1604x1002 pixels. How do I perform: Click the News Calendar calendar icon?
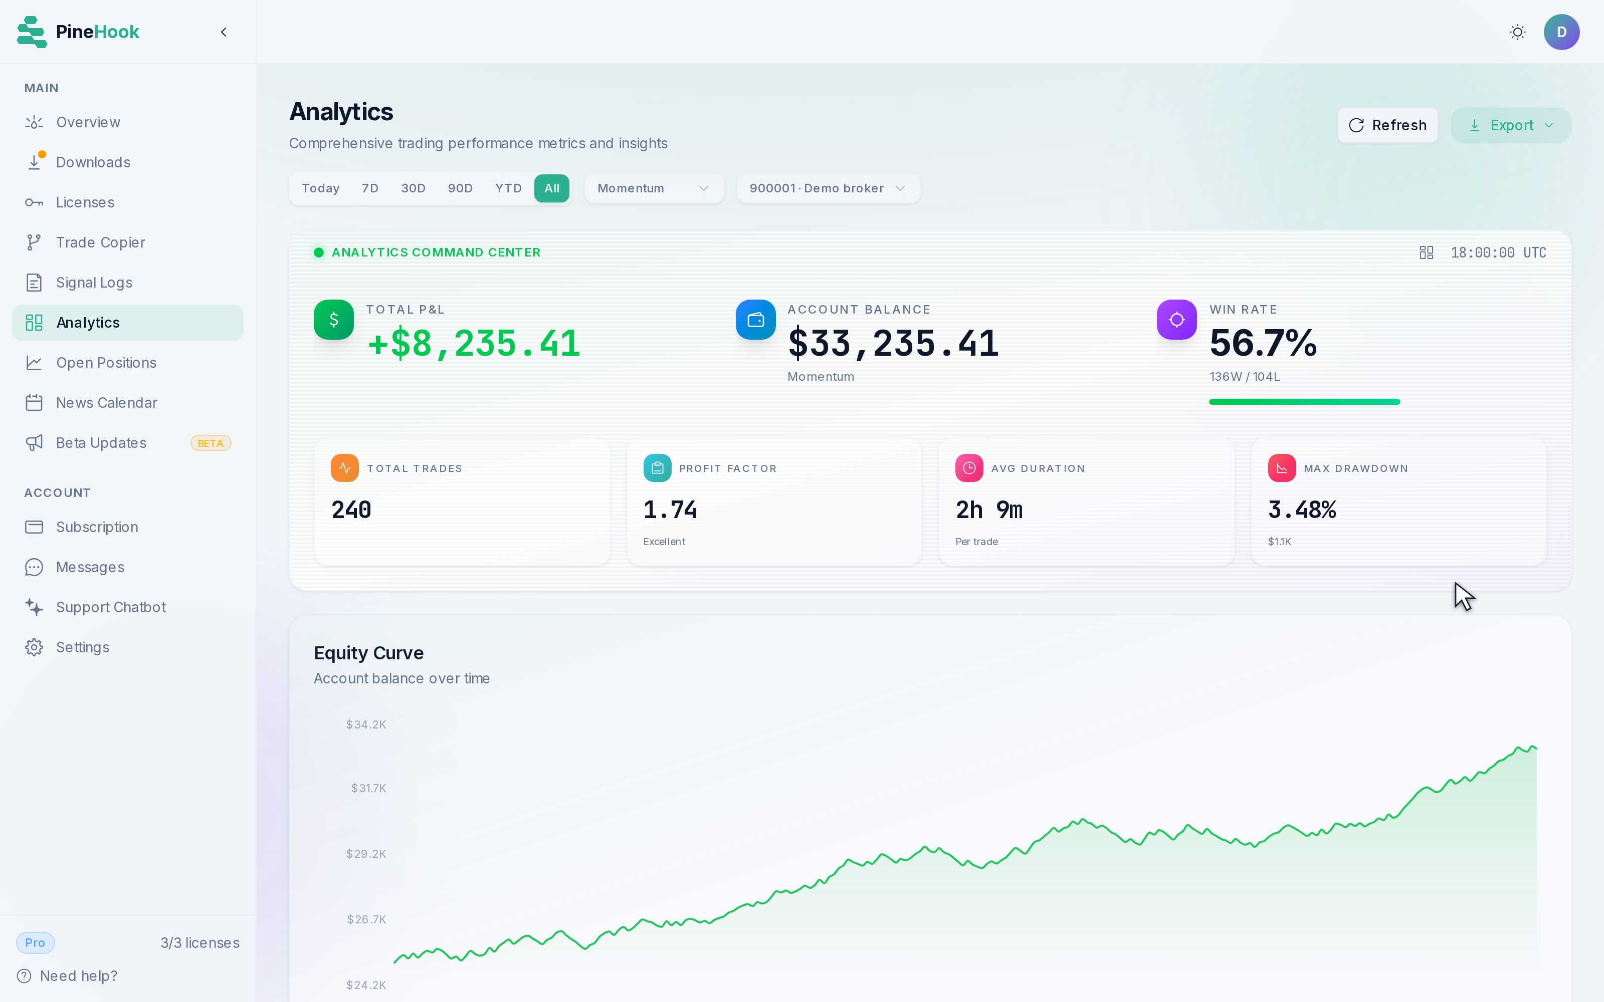[34, 403]
